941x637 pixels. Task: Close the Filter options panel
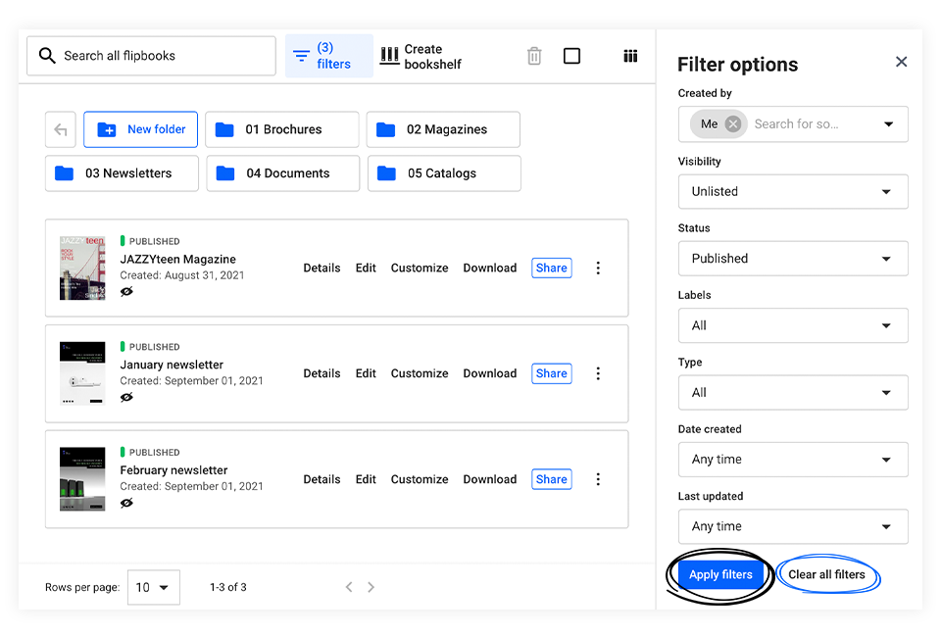901,62
